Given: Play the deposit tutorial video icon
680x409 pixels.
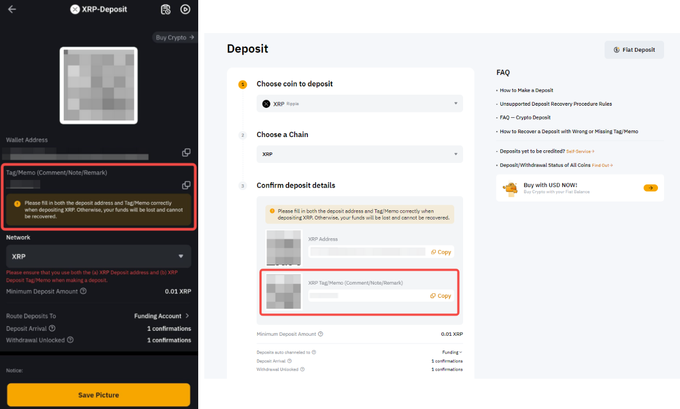Looking at the screenshot, I should coord(186,9).
